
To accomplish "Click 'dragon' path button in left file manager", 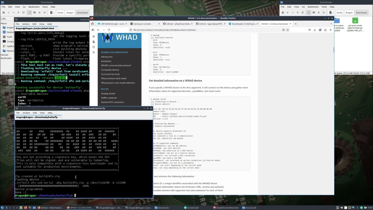I will [x=70, y=13].
